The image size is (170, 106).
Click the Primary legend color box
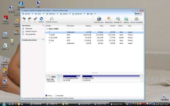pyautogui.click(x=46, y=95)
